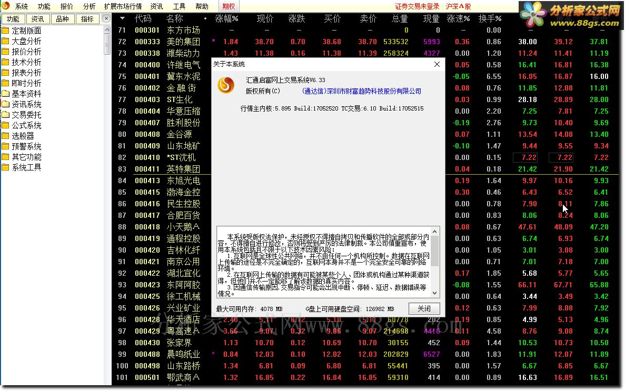Click sidebar tree scrollbar up arrow
The width and height of the screenshot is (625, 391).
tap(107, 29)
